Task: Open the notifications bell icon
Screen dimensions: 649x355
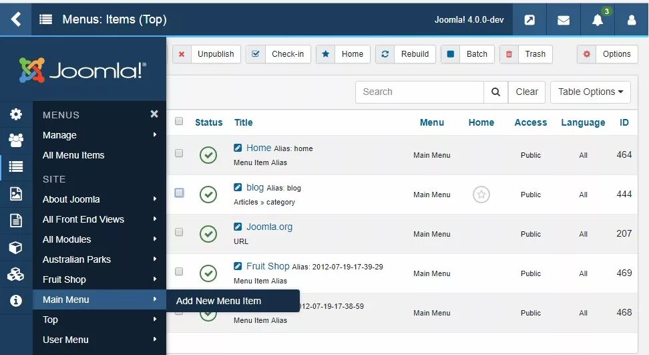Action: tap(598, 20)
